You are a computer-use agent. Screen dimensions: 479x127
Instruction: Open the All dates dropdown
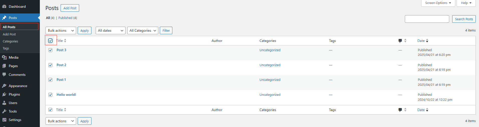point(110,30)
